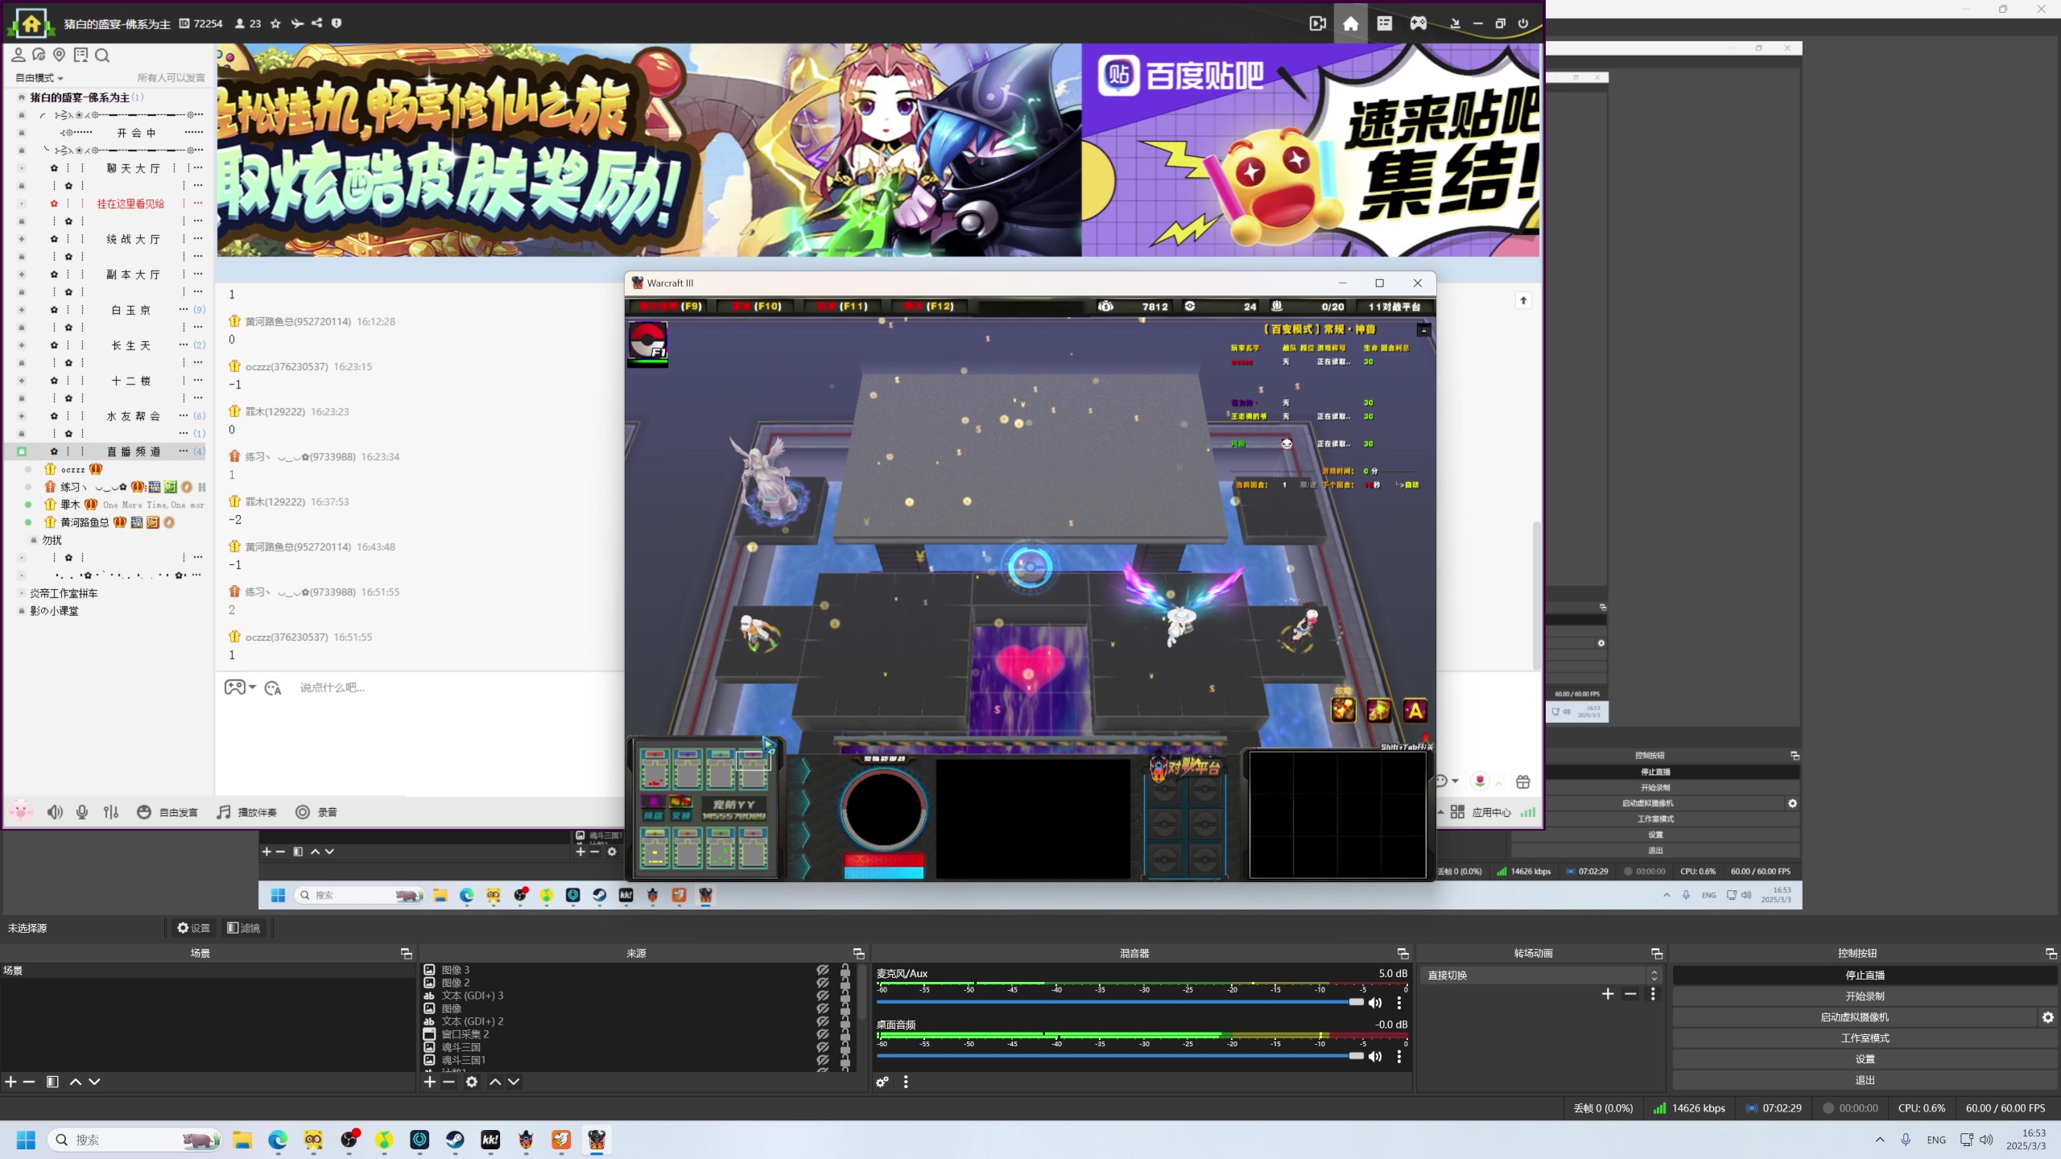Click 启动虚拟摄像机 button
The image size is (2061, 1159).
[1855, 1017]
